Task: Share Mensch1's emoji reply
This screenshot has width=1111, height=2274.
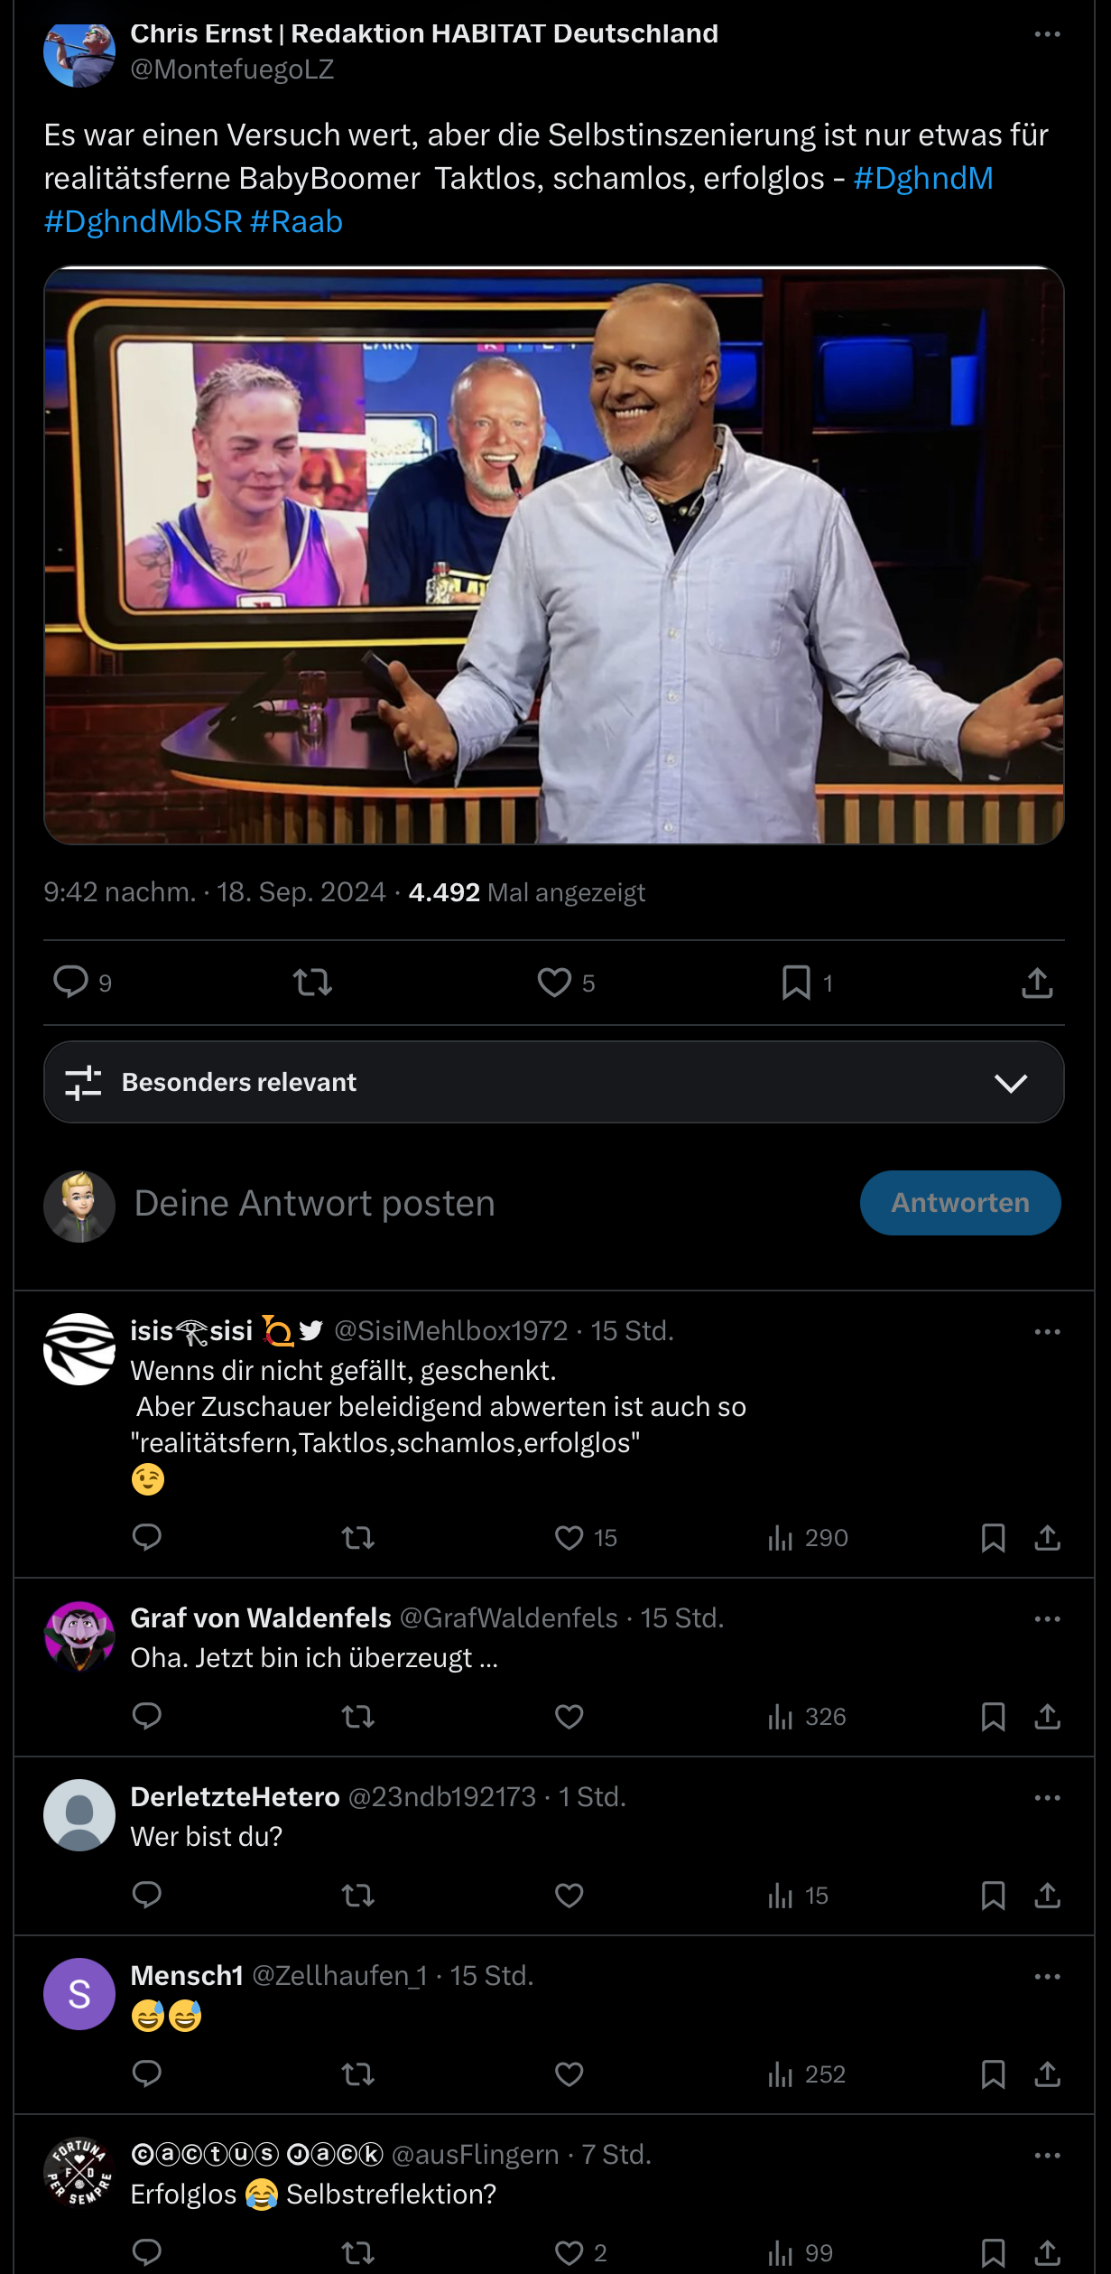Action: tap(1047, 2074)
